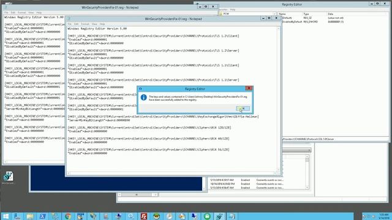The image size is (392, 220).
Task: Click front Notepad horizontal scrollbar right arrow
Action: 275,173
